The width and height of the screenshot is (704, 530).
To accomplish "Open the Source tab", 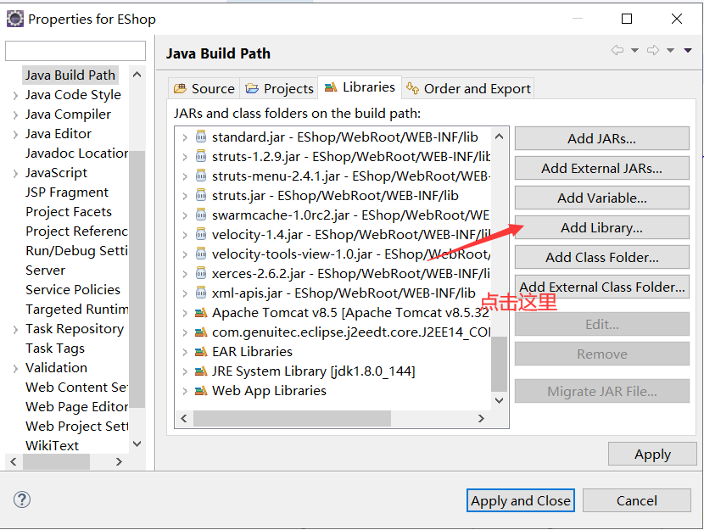I will click(x=204, y=87).
